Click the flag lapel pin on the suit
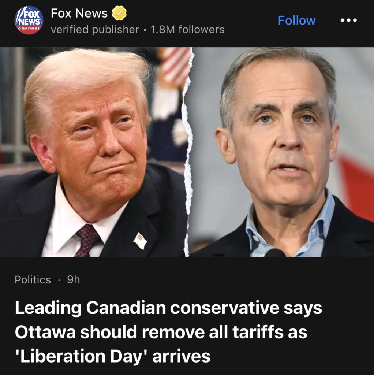The width and height of the screenshot is (374, 375). pyautogui.click(x=140, y=241)
